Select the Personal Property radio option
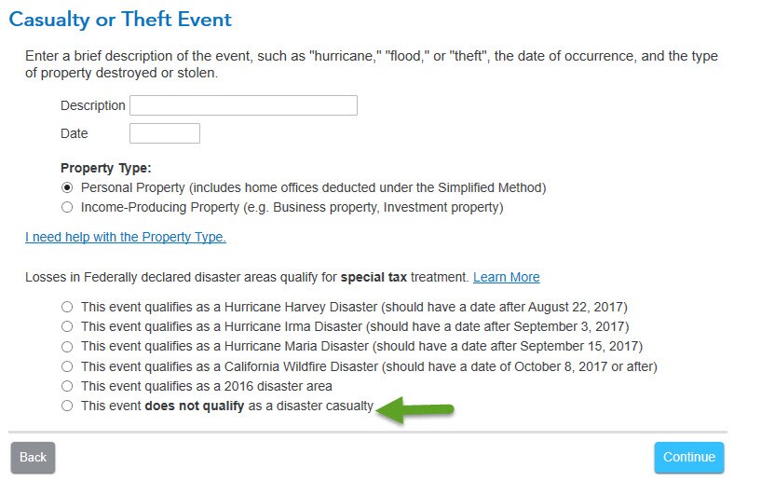Image resolution: width=761 pixels, height=496 pixels. point(67,187)
